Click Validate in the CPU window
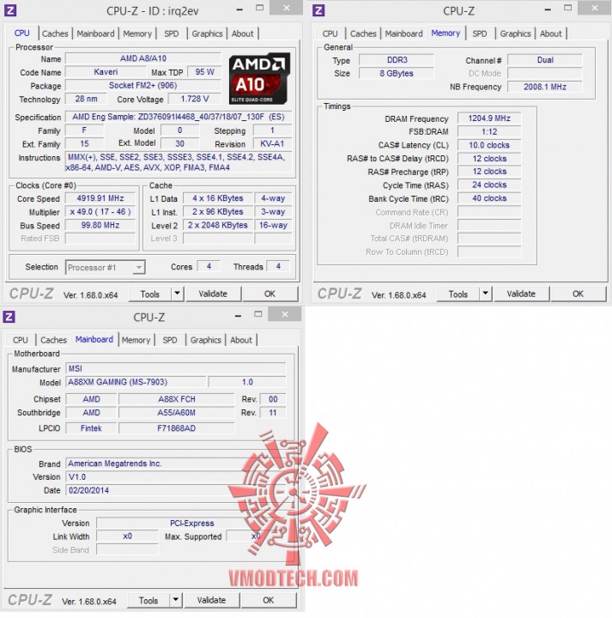The image size is (612, 618). [x=213, y=294]
